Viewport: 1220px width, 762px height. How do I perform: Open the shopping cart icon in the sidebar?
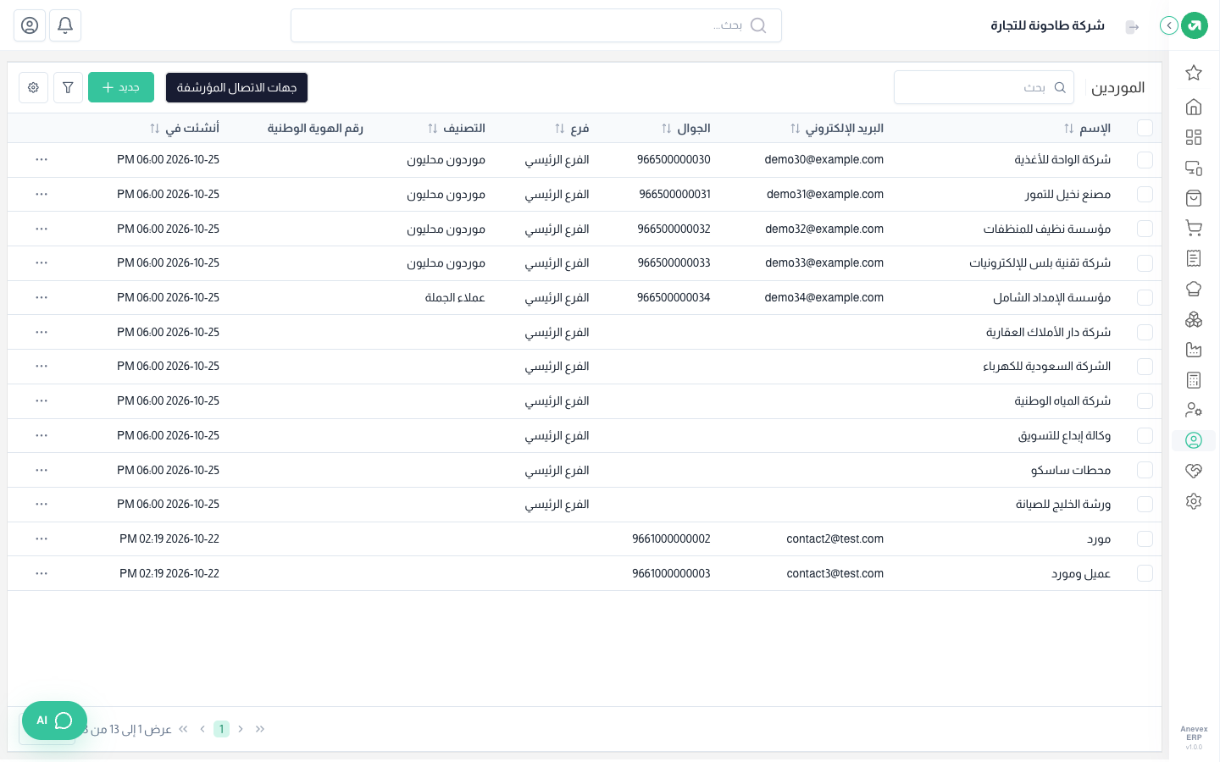pos(1194,228)
